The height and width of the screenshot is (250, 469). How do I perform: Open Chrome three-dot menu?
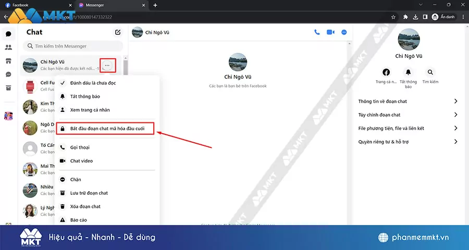[463, 17]
